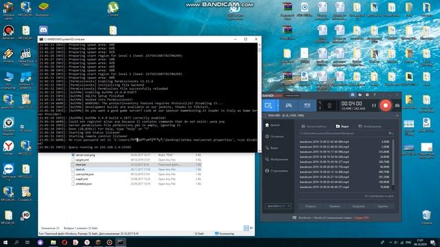Screen dimensions: 440x247
Task: Pause the Bandicam recording
Action: (374, 106)
